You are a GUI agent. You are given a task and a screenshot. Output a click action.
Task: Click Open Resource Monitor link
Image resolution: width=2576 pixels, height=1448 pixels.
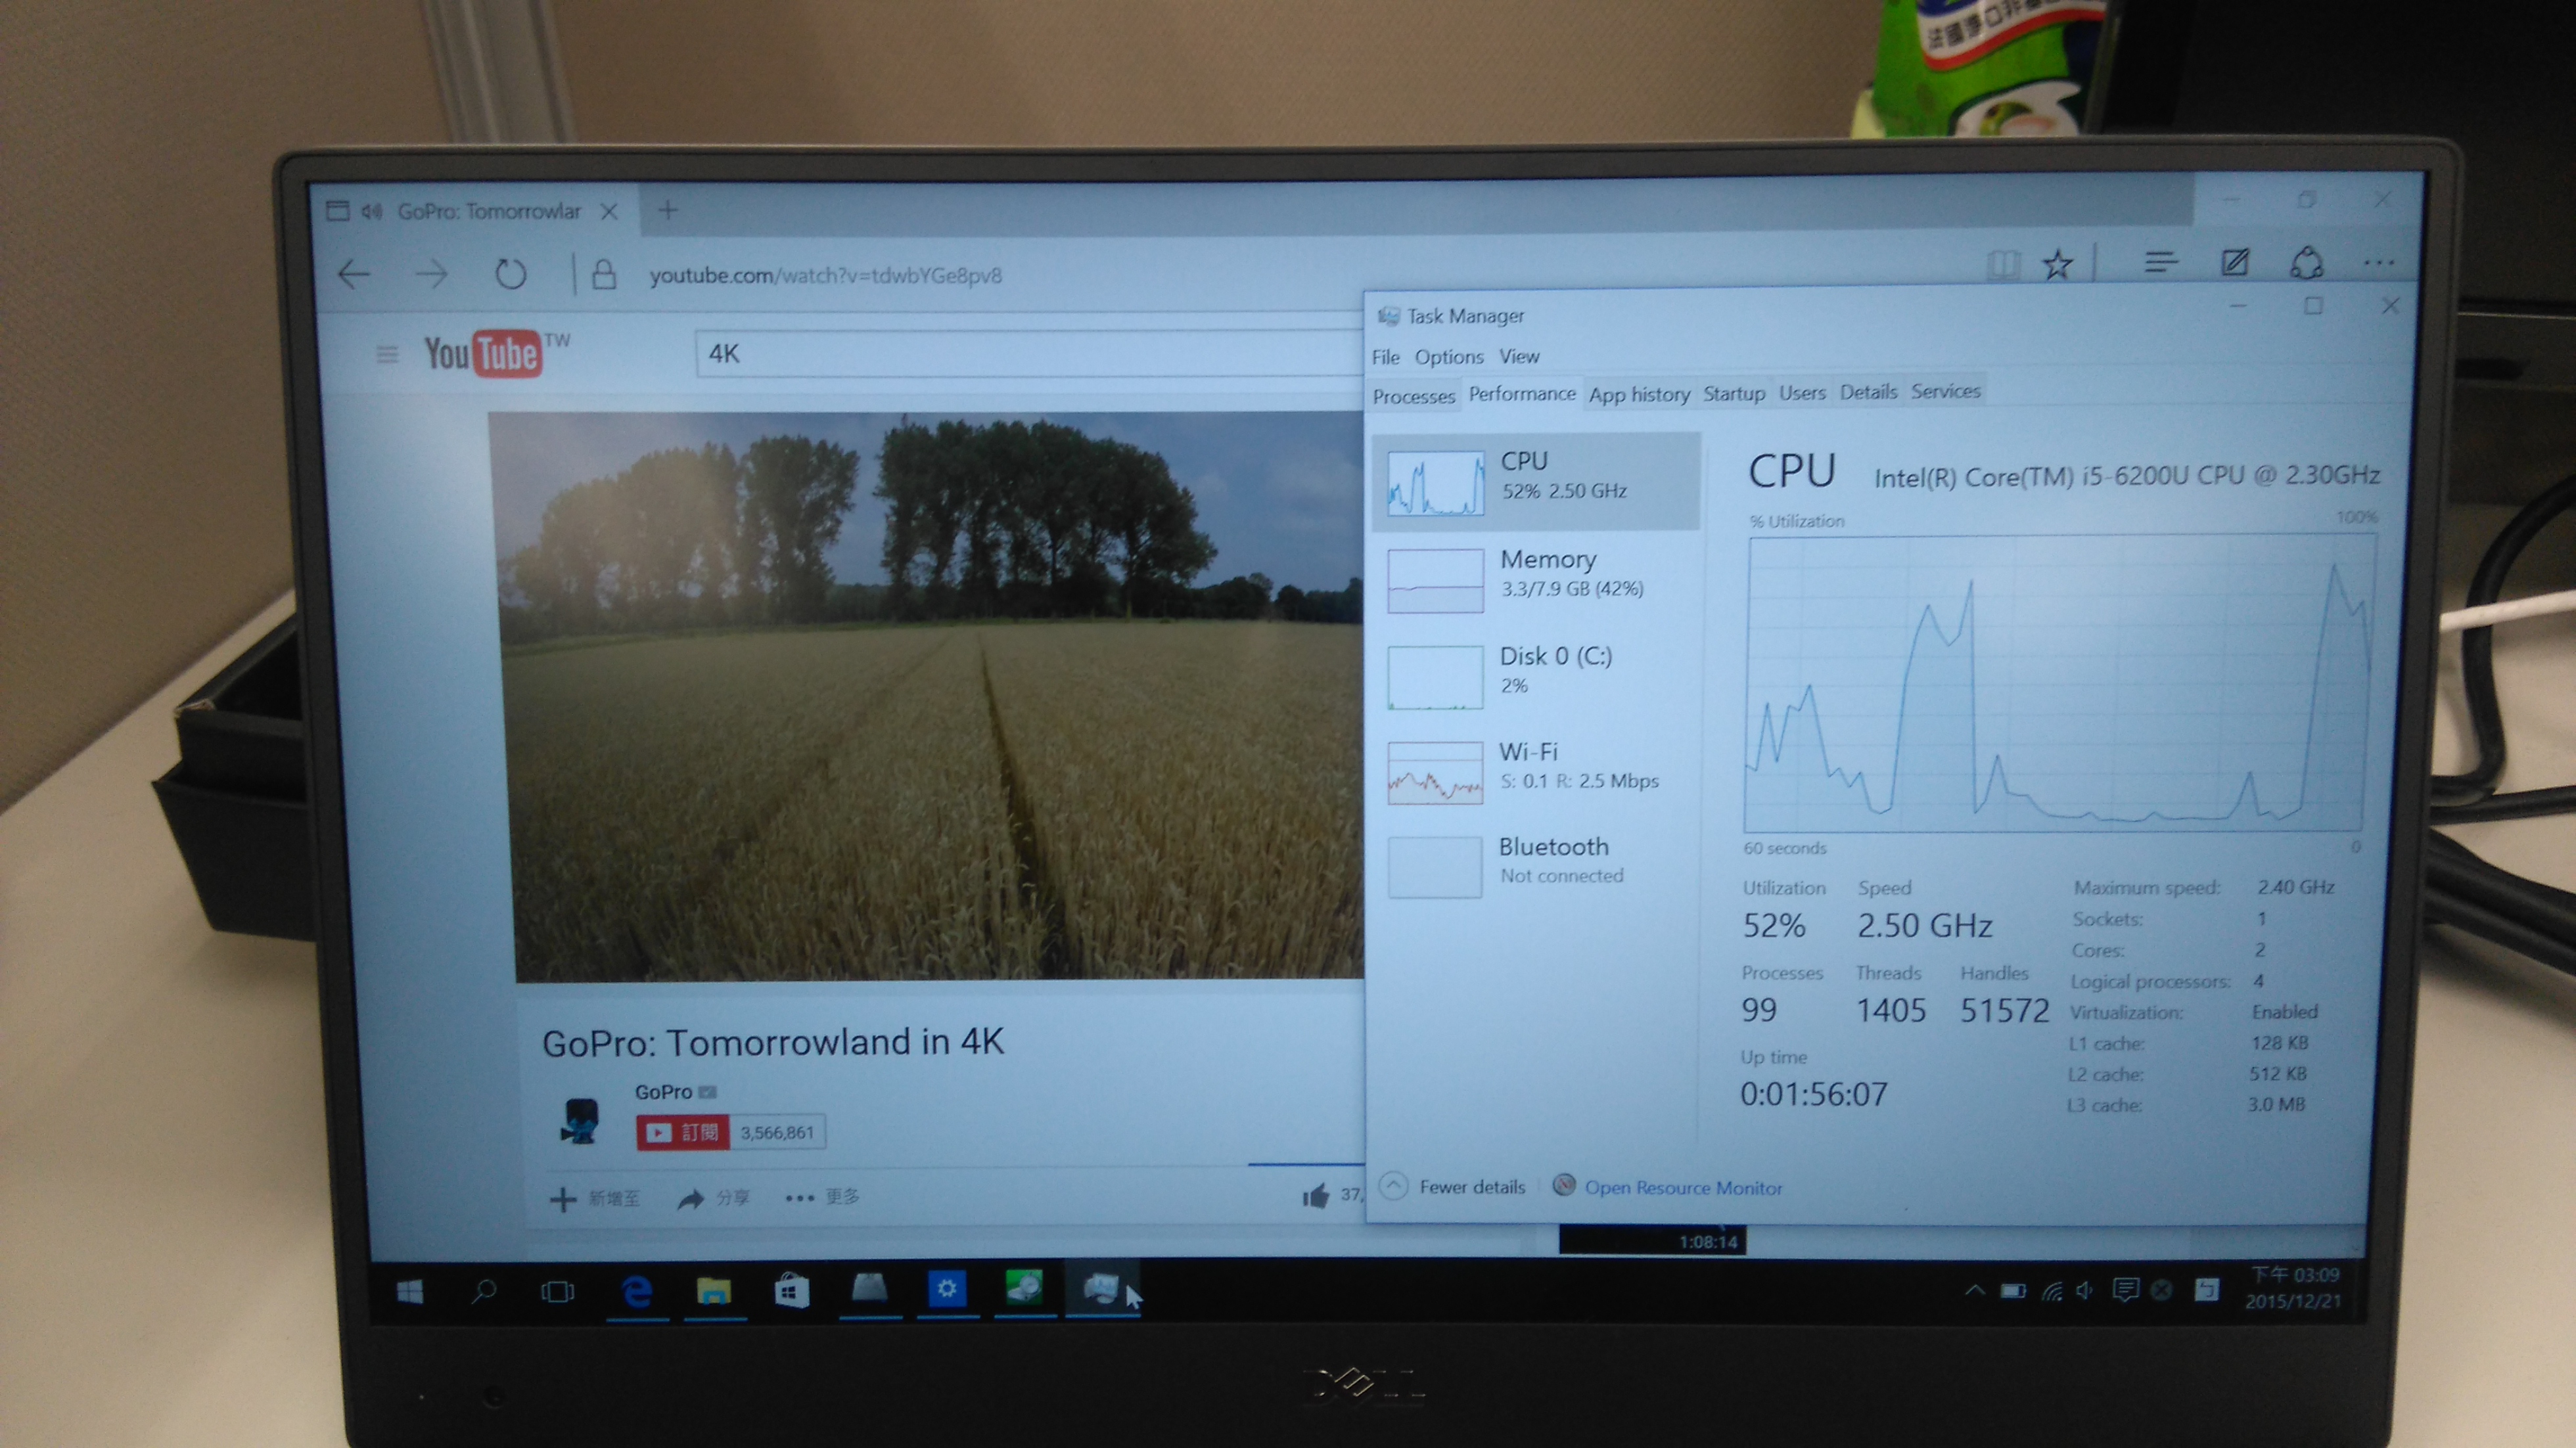pos(1682,1188)
